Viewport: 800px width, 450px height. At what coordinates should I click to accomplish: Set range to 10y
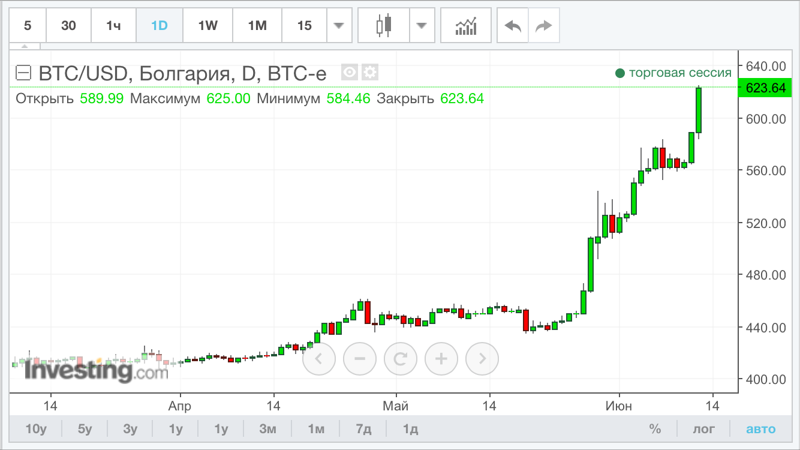click(x=36, y=429)
